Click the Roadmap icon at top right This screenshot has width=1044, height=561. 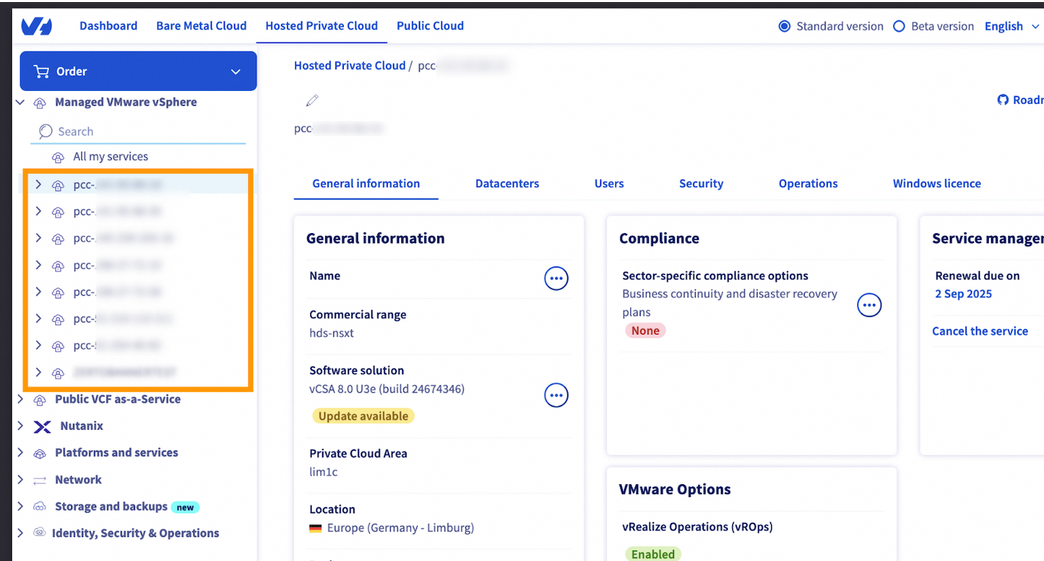coord(1001,99)
